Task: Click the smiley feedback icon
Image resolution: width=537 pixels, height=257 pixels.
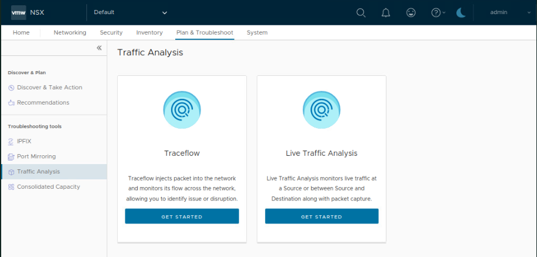Action: pyautogui.click(x=411, y=12)
